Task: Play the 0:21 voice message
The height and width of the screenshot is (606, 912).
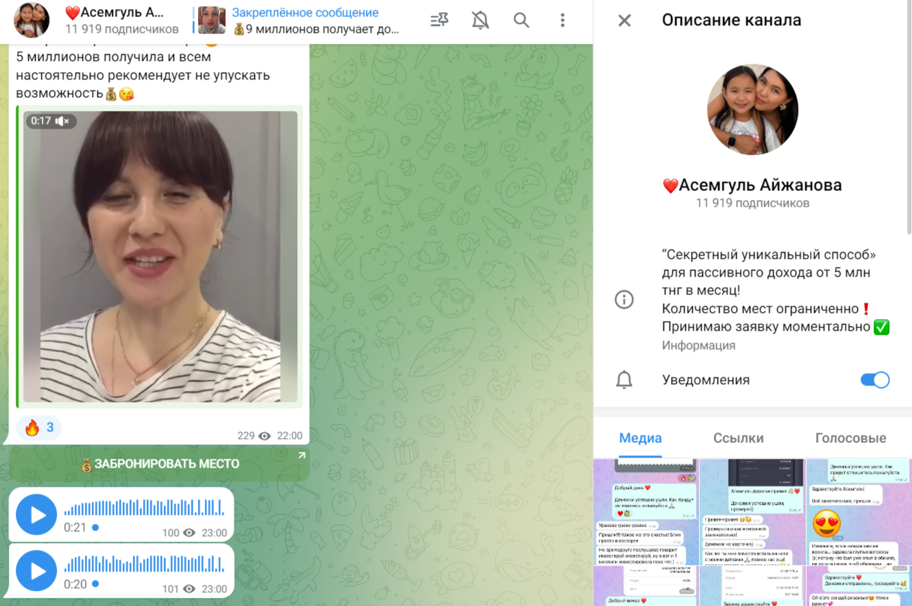Action: click(x=36, y=515)
